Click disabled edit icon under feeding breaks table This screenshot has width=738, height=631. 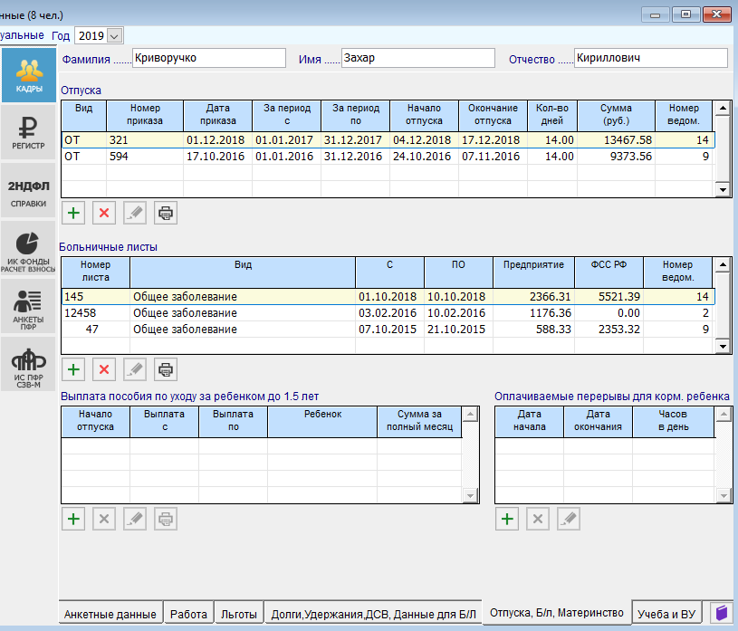[x=569, y=519]
